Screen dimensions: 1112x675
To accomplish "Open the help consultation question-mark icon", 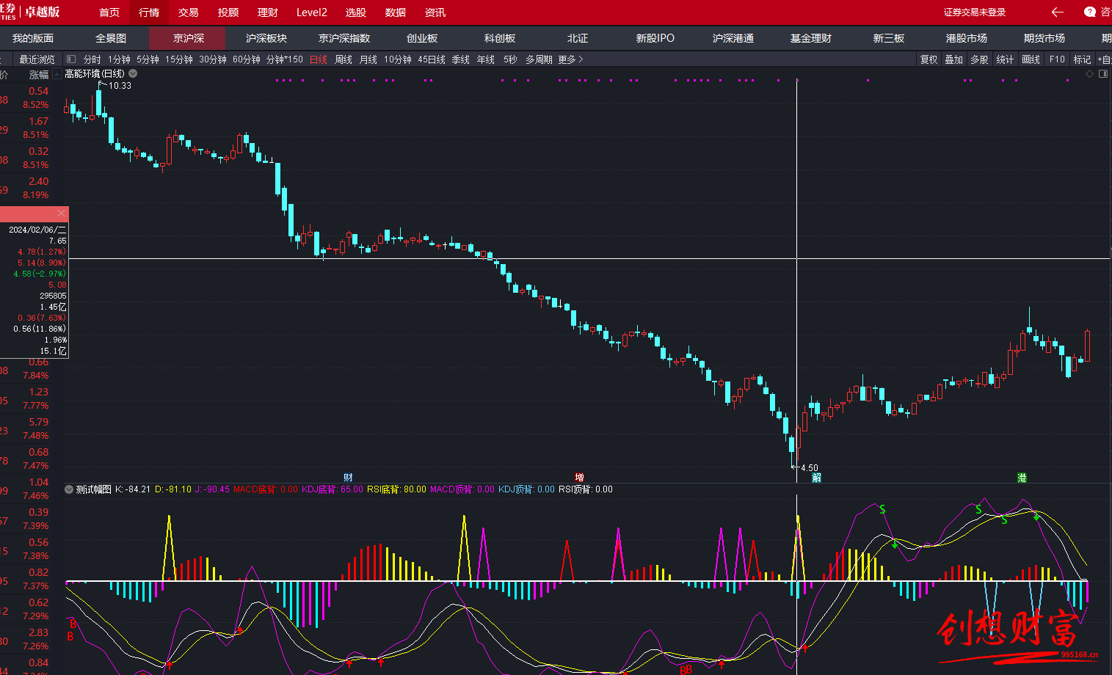I will [x=1090, y=12].
